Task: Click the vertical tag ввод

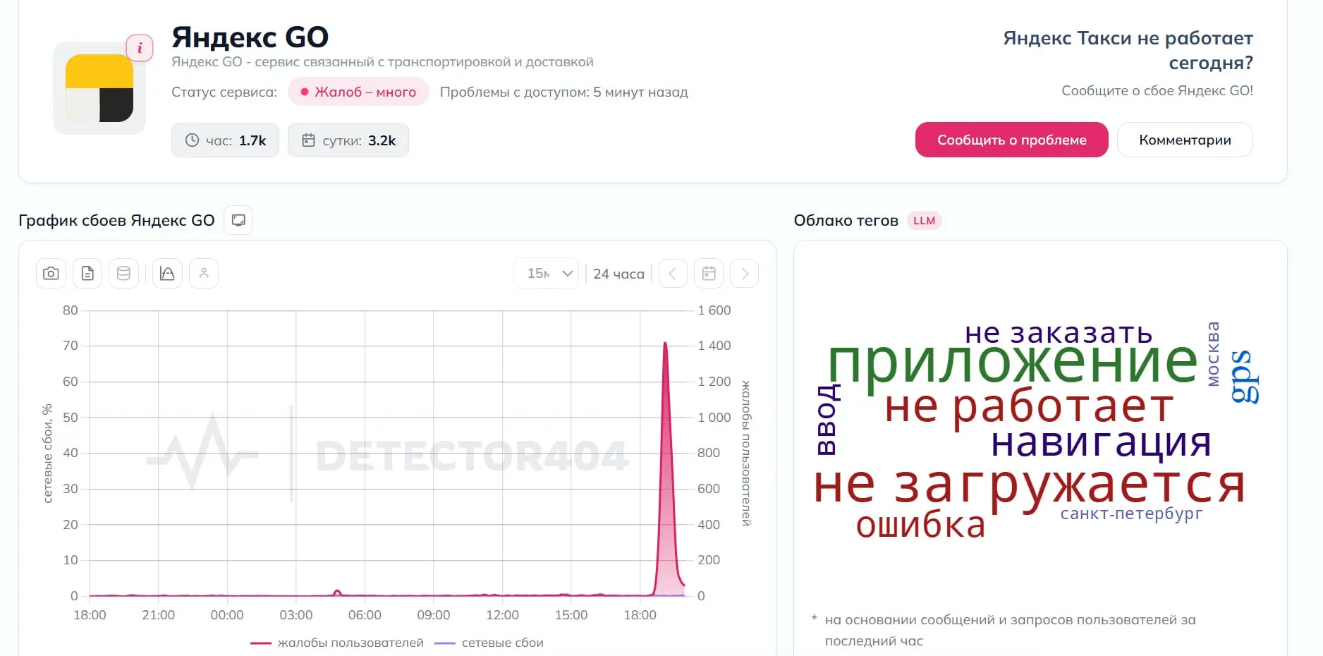Action: pyautogui.click(x=827, y=420)
